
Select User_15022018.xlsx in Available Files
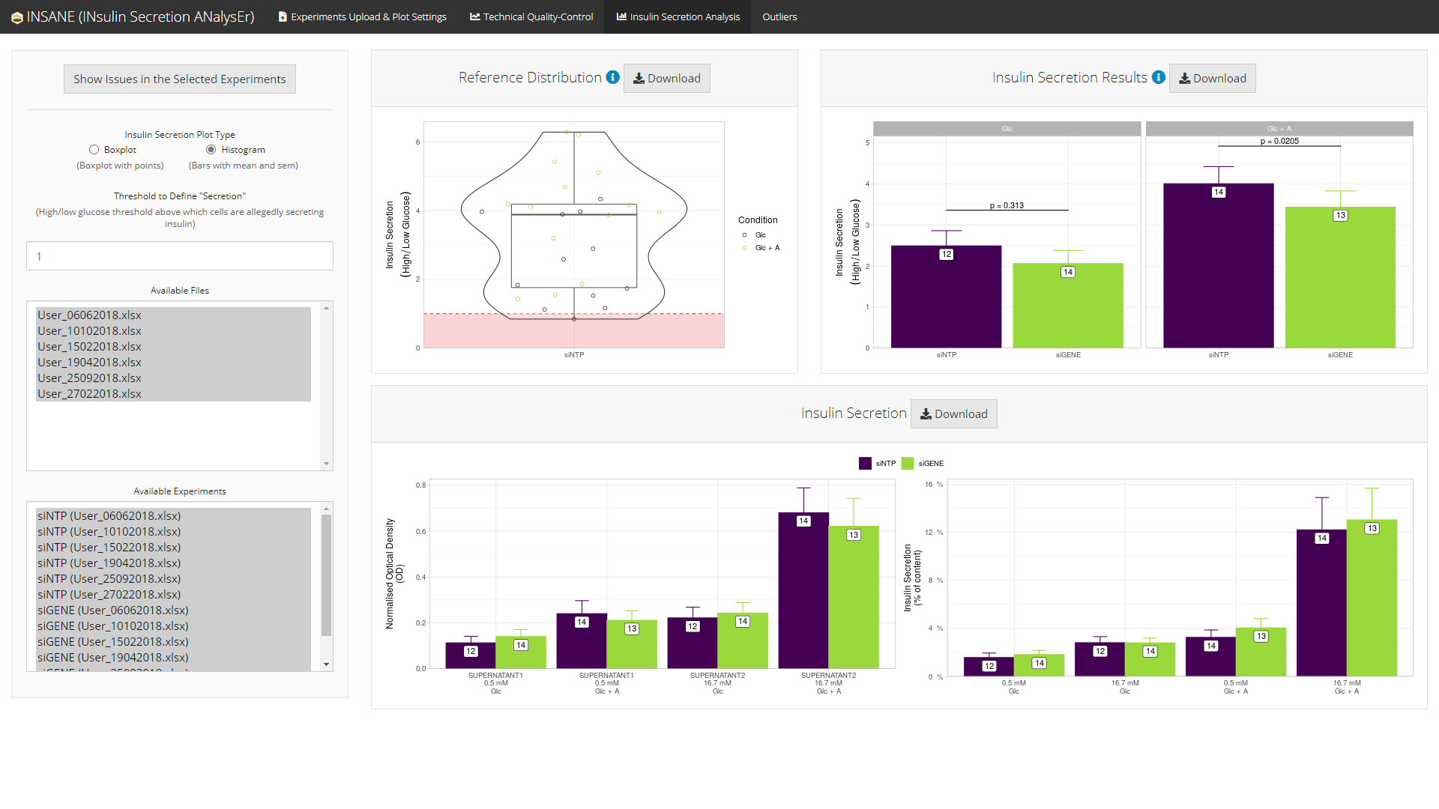90,346
